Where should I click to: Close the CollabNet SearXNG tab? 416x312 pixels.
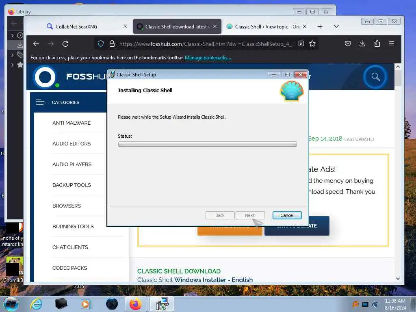pyautogui.click(x=125, y=26)
